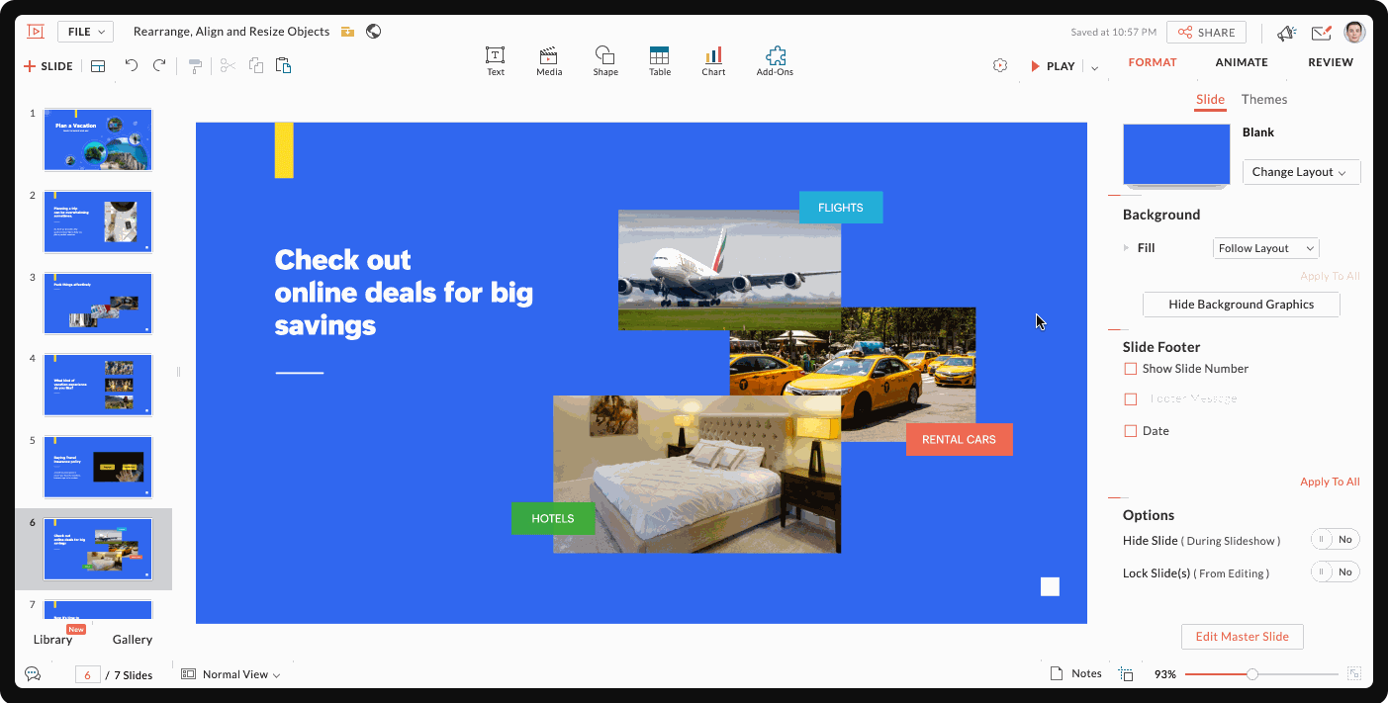This screenshot has width=1388, height=703.
Task: Open the Media insert tool
Action: (549, 61)
